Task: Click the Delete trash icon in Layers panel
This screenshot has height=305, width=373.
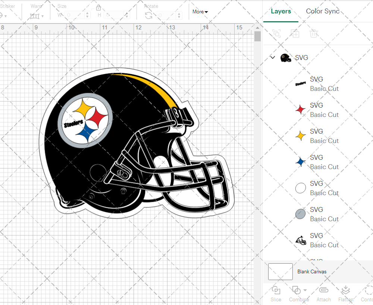Action: click(x=314, y=34)
